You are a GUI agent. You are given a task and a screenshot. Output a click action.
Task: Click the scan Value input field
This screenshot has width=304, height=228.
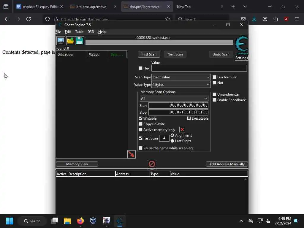[x=199, y=68]
